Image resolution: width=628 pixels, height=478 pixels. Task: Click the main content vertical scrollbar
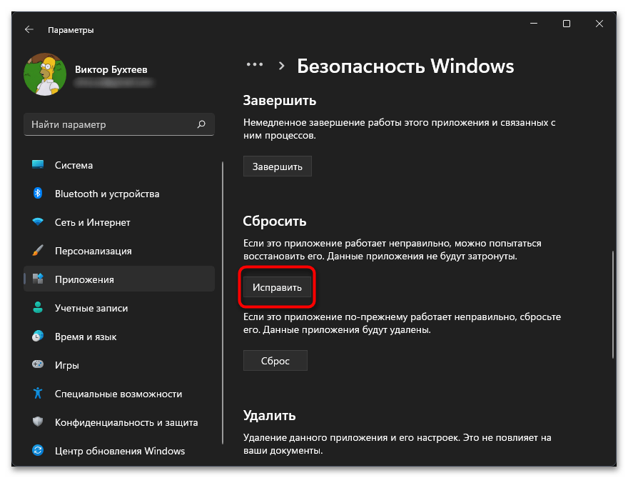(613, 304)
